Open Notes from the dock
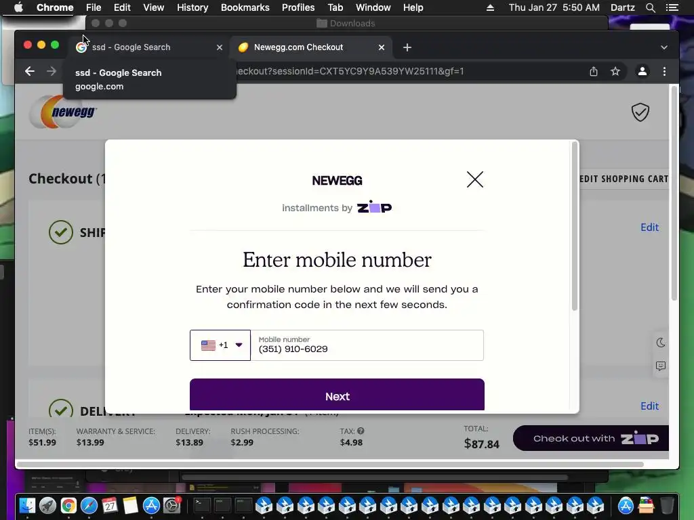Screen dimensions: 694x520 [131, 505]
